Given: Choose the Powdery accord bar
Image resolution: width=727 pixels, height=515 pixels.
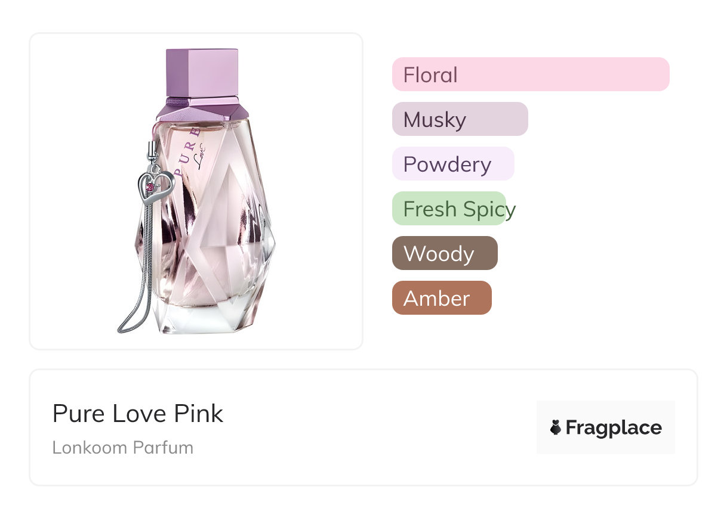Looking at the screenshot, I should pos(452,164).
